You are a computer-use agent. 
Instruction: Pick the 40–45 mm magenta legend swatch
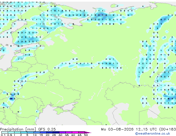[75, 132]
